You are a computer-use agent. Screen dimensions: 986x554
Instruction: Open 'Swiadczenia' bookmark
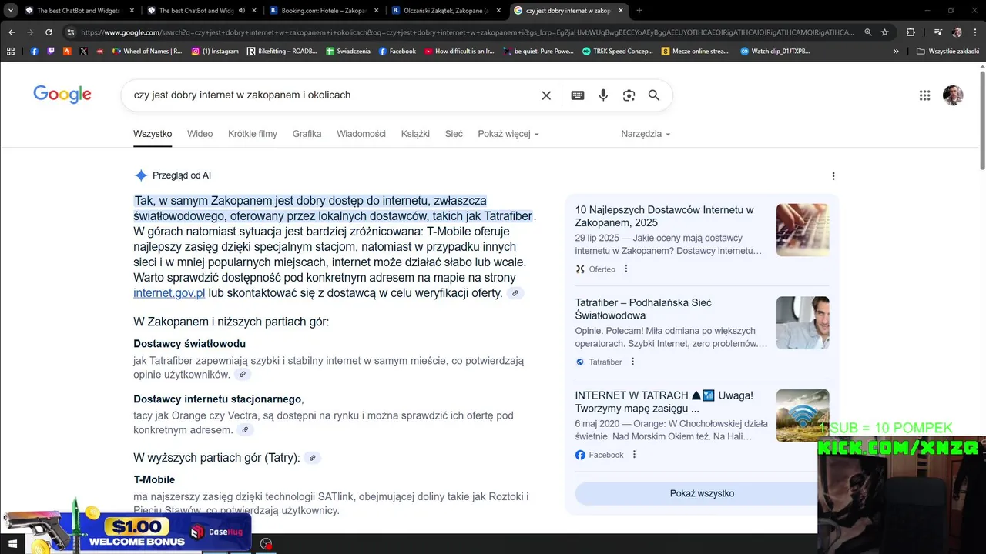click(348, 52)
